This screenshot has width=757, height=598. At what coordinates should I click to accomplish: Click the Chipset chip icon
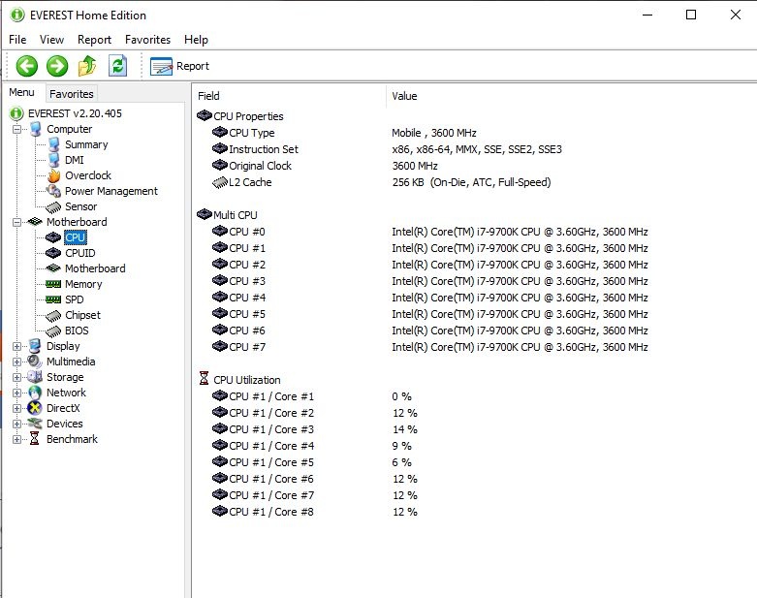tap(53, 316)
